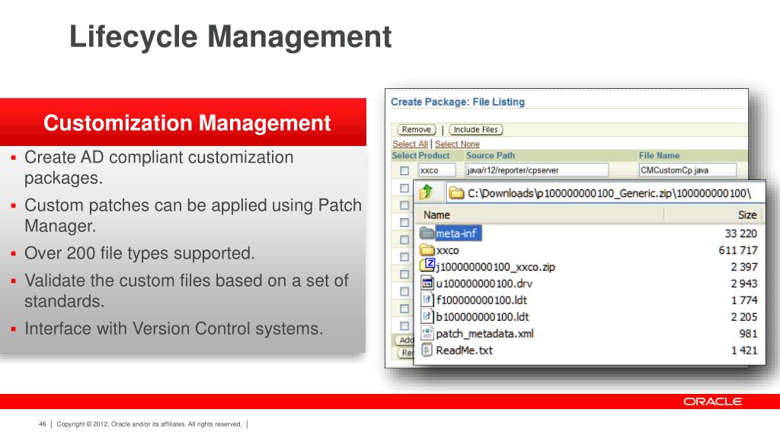Sort by the Name column header
Screen dimensions: 780x438
436,215
